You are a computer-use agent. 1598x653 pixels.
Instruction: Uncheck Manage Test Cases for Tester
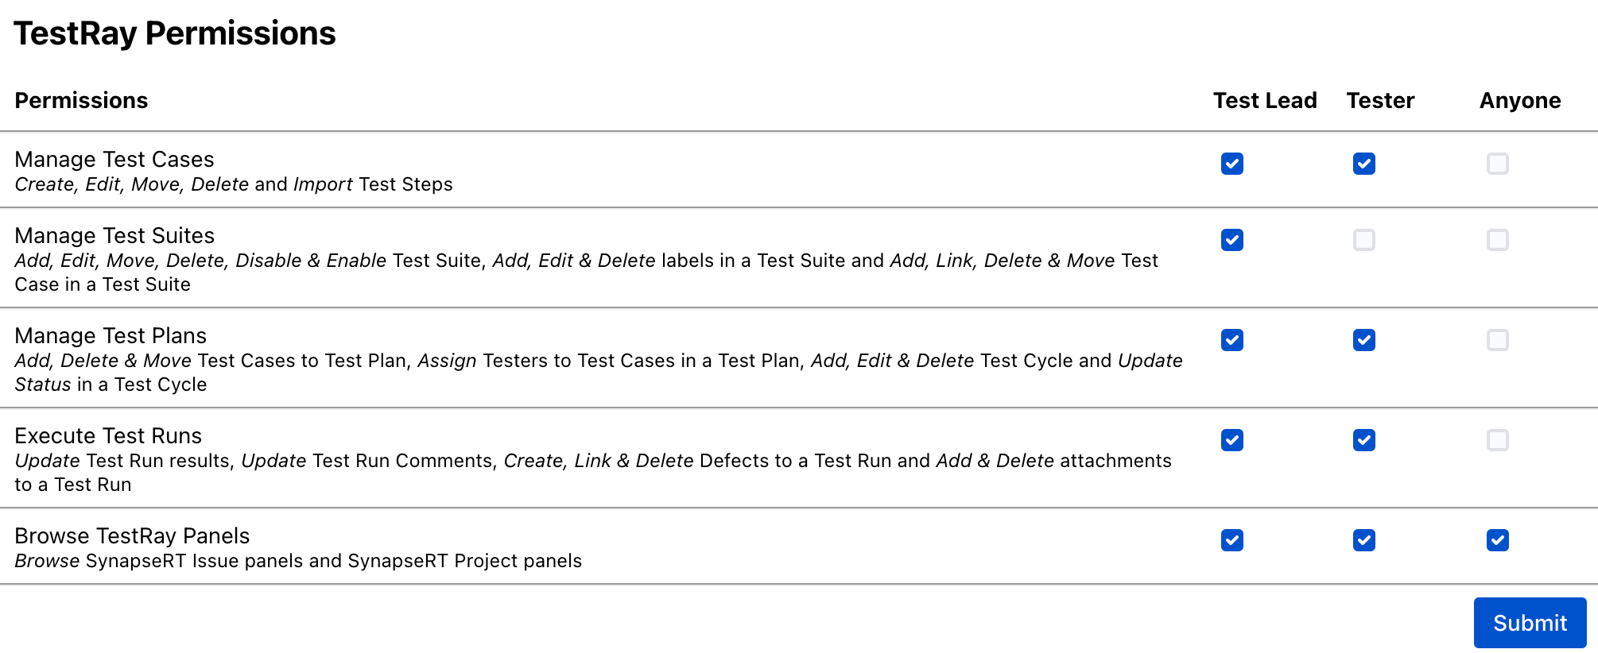1364,164
